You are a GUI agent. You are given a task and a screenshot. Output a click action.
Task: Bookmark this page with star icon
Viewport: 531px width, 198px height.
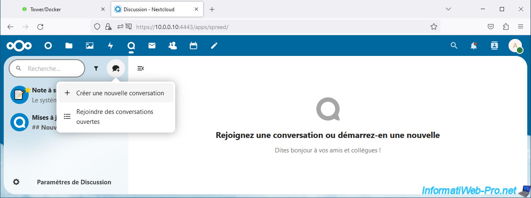pyautogui.click(x=434, y=27)
